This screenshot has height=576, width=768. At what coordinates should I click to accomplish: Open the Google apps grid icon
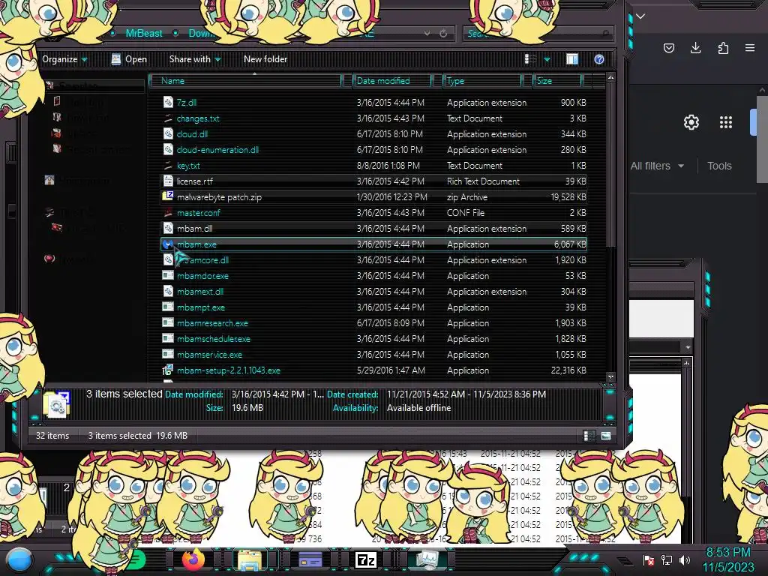click(x=726, y=122)
